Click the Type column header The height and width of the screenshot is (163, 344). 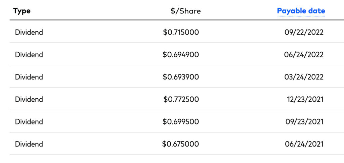click(x=22, y=11)
